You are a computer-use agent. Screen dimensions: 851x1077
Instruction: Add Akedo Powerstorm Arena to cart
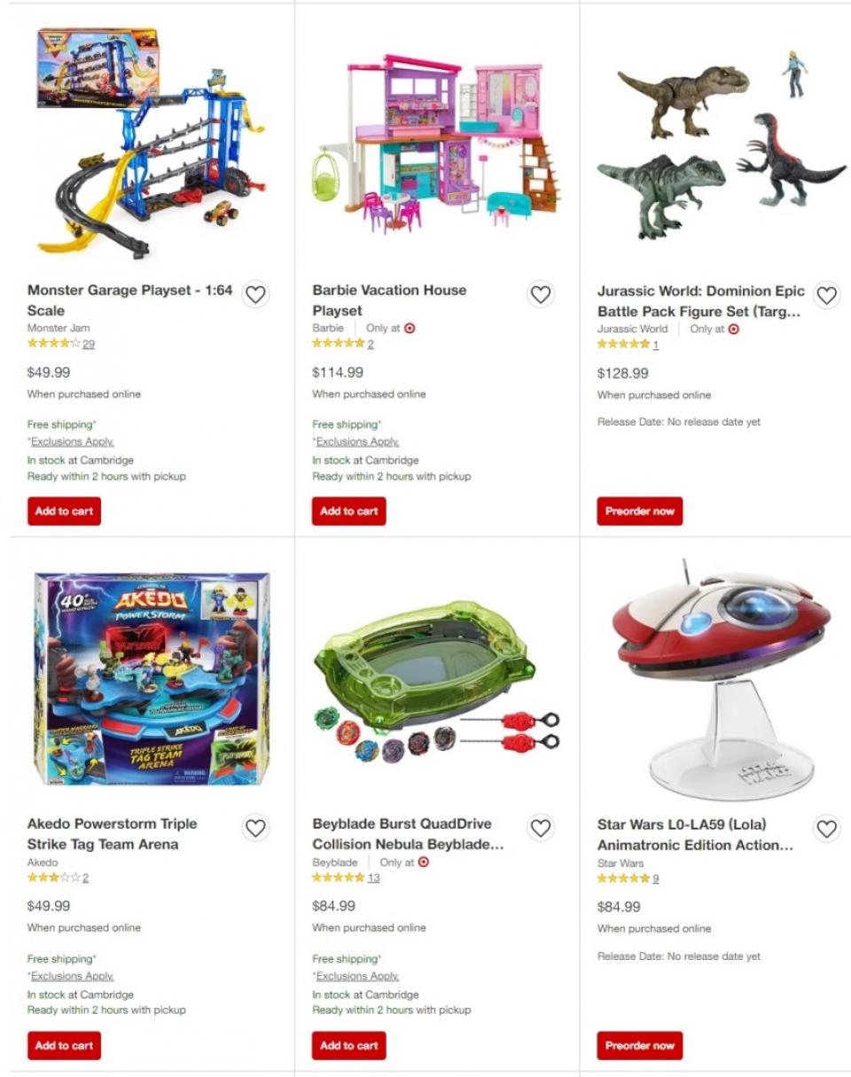(64, 1045)
